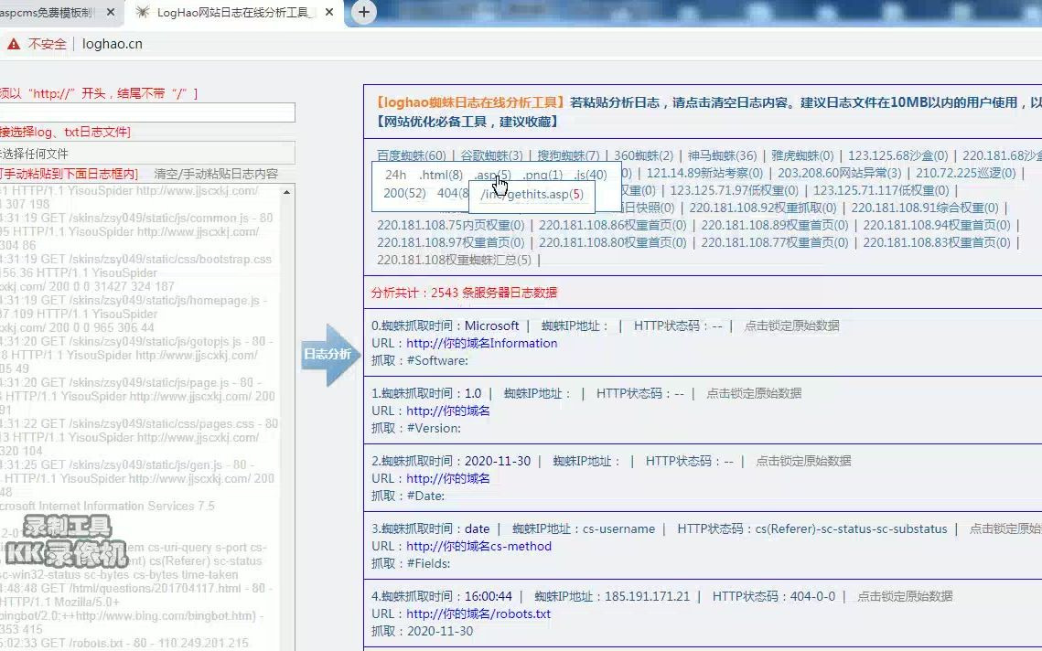This screenshot has height=651, width=1042.
Task: Click the log textarea scroll-up arrow
Action: pos(287,192)
